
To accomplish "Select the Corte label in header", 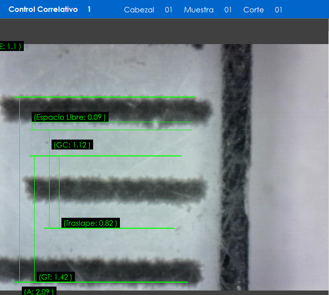I will coord(254,10).
